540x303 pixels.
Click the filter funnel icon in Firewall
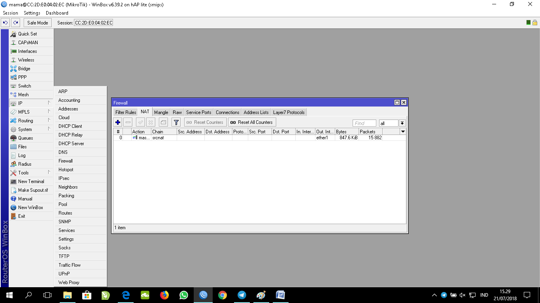coord(176,122)
